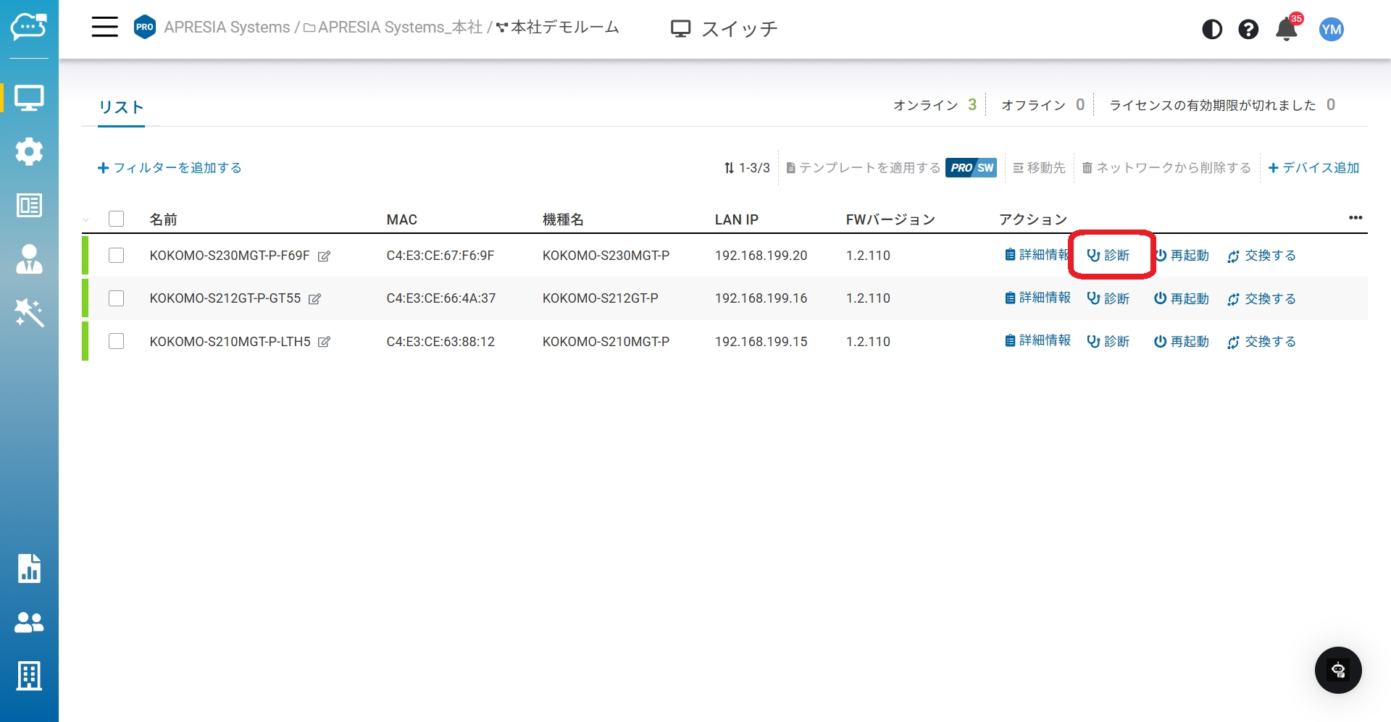Toggle dark mode contrast icon
The image size is (1391, 722).
point(1212,29)
